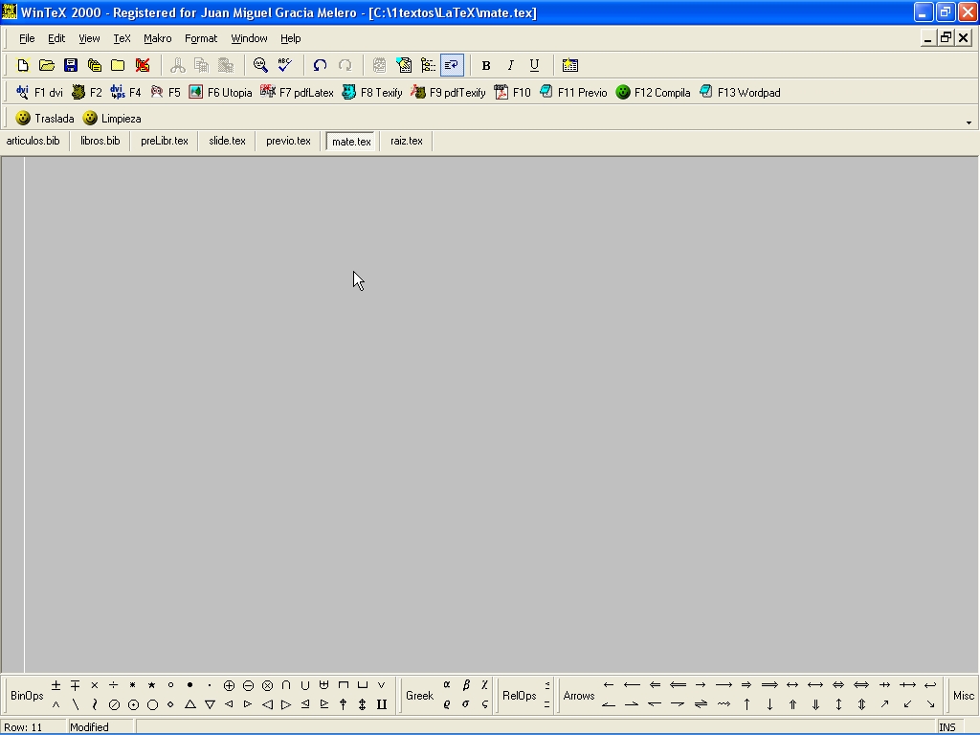The width and height of the screenshot is (980, 735).
Task: Run the F9 pdfTexify macro
Action: pos(448,93)
